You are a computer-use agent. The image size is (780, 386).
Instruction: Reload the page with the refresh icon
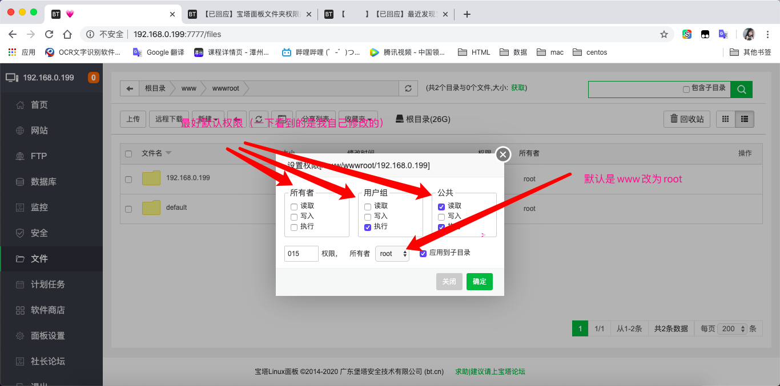tap(49, 34)
